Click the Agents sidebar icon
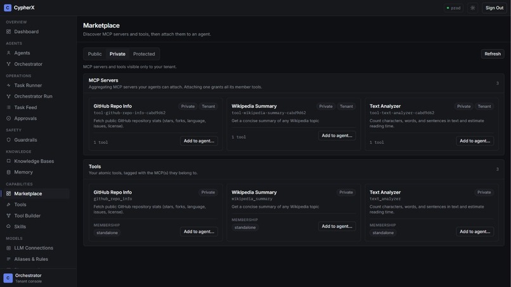Viewport: 511px width, 287px height. coord(8,53)
